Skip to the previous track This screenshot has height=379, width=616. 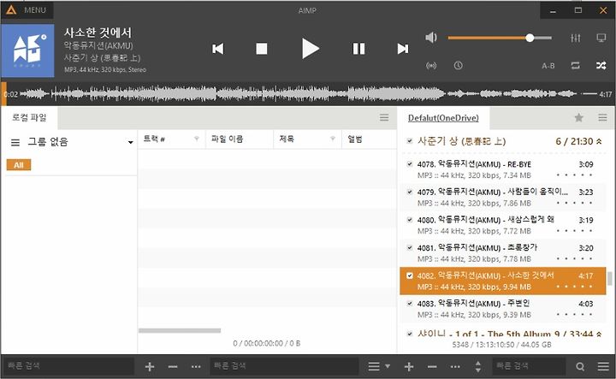217,49
